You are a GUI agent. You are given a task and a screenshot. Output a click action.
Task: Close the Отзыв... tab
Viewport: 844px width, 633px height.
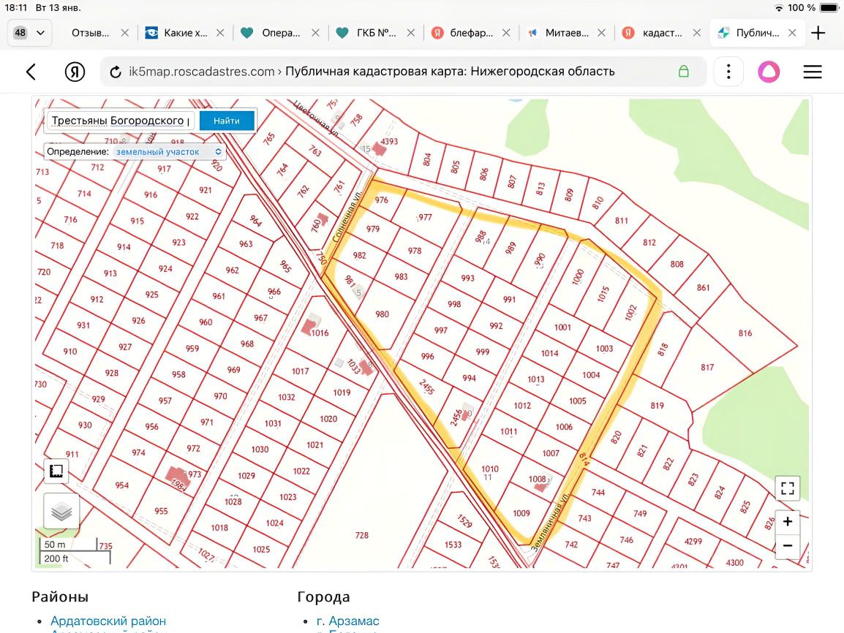(125, 33)
